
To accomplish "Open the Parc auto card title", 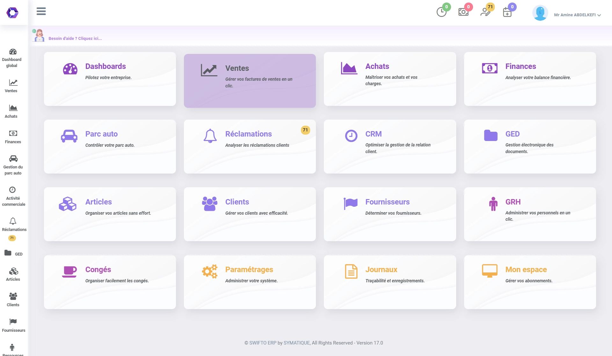I will pos(101,134).
